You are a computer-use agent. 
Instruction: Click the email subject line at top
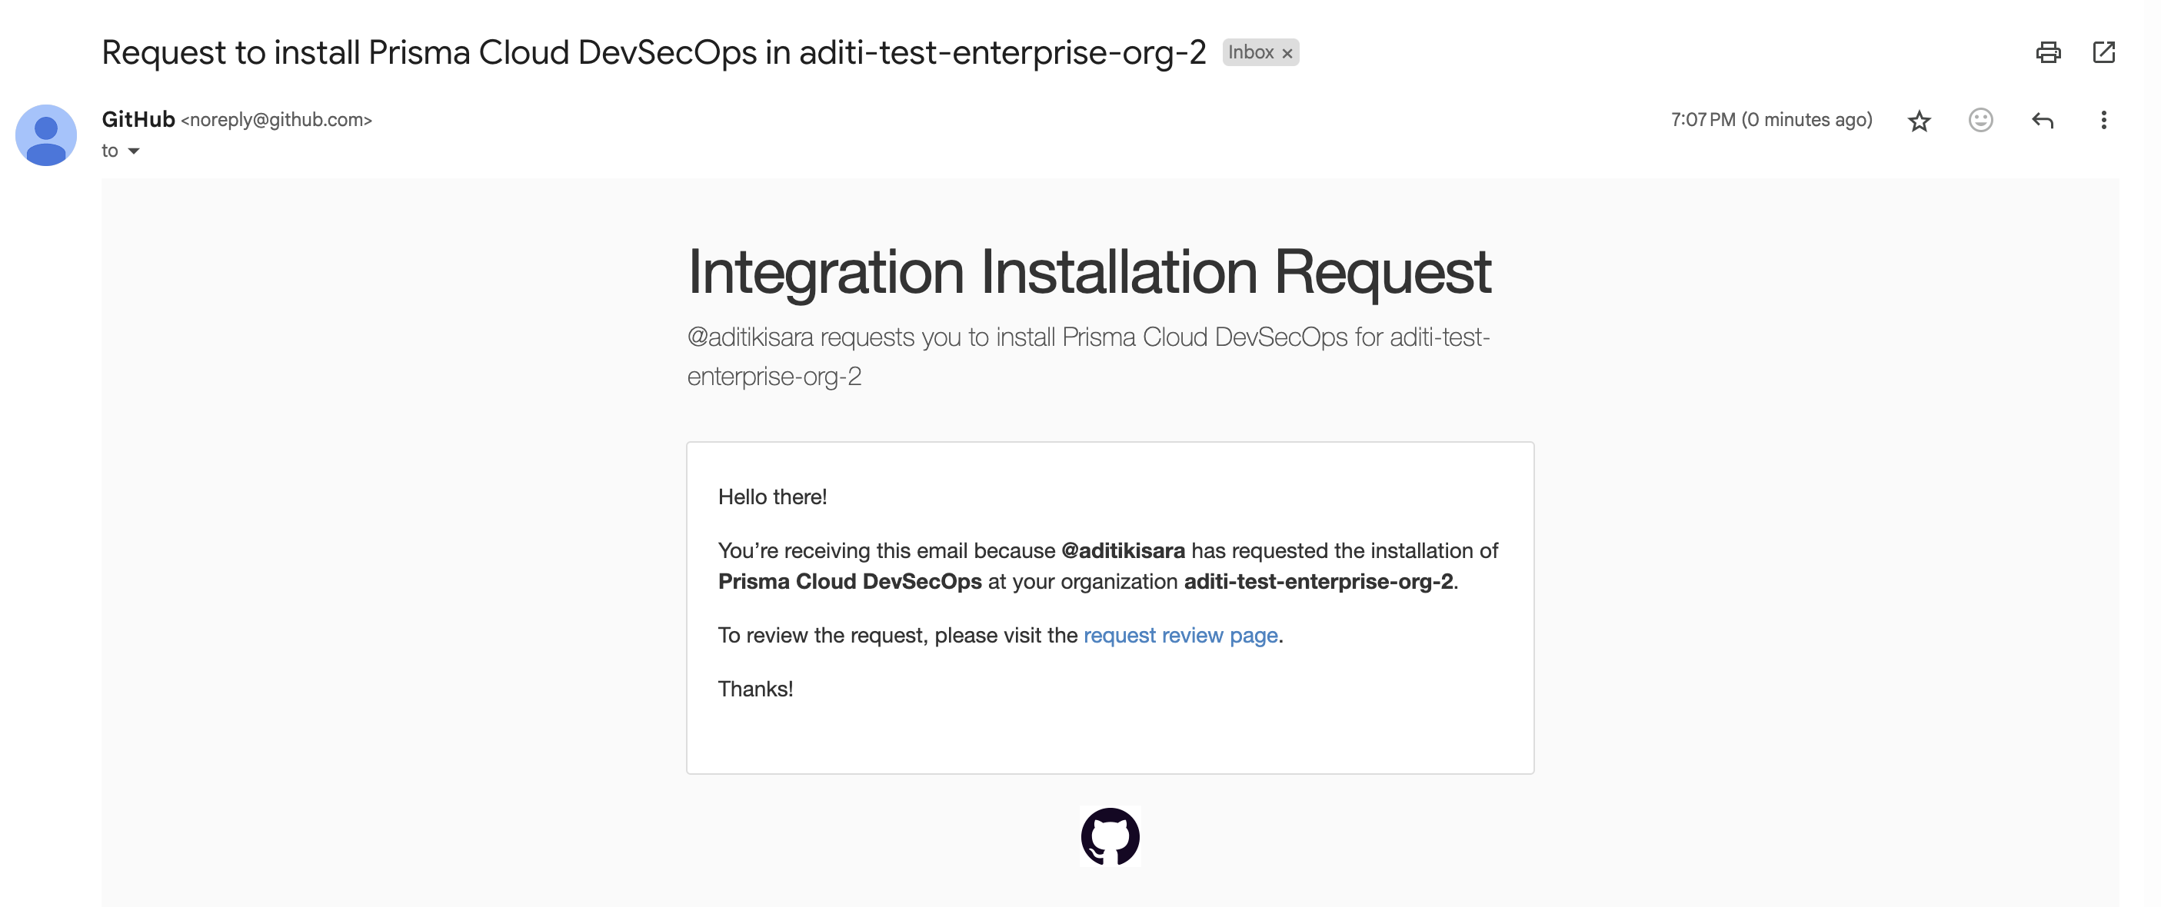pos(654,53)
